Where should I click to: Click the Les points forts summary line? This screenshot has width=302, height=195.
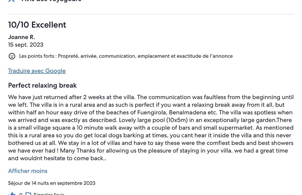[126, 56]
